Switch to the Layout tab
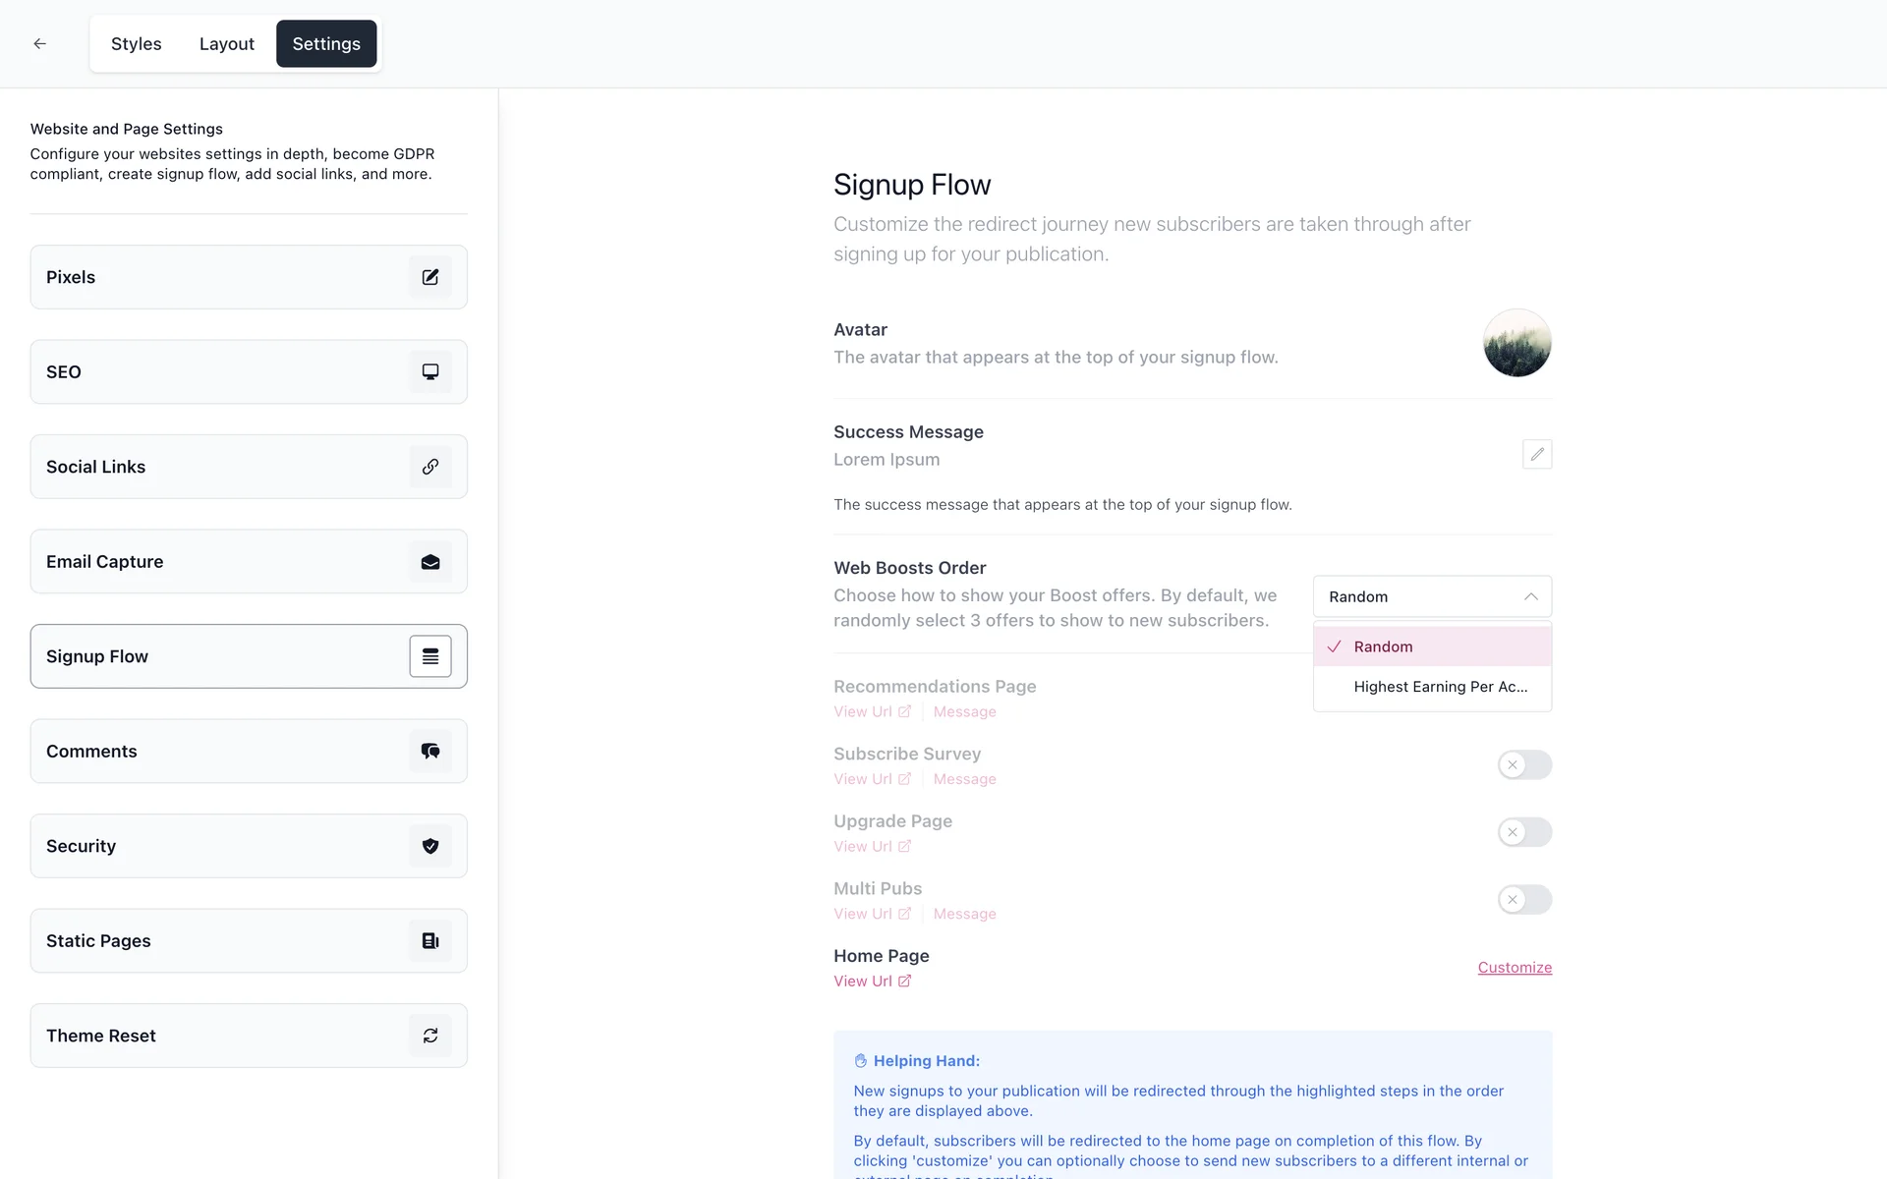This screenshot has width=1887, height=1179. (x=226, y=43)
